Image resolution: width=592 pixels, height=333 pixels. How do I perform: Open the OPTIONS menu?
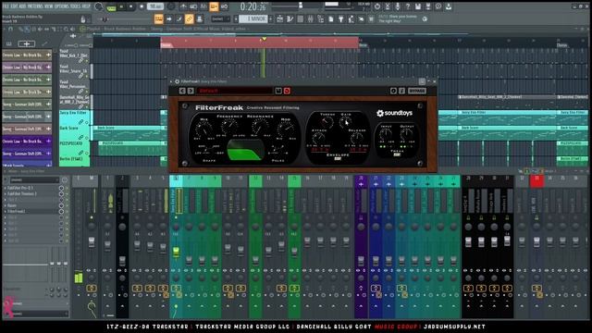(x=62, y=6)
